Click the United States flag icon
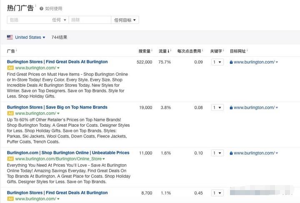The height and width of the screenshot is (203, 300). pos(10,37)
